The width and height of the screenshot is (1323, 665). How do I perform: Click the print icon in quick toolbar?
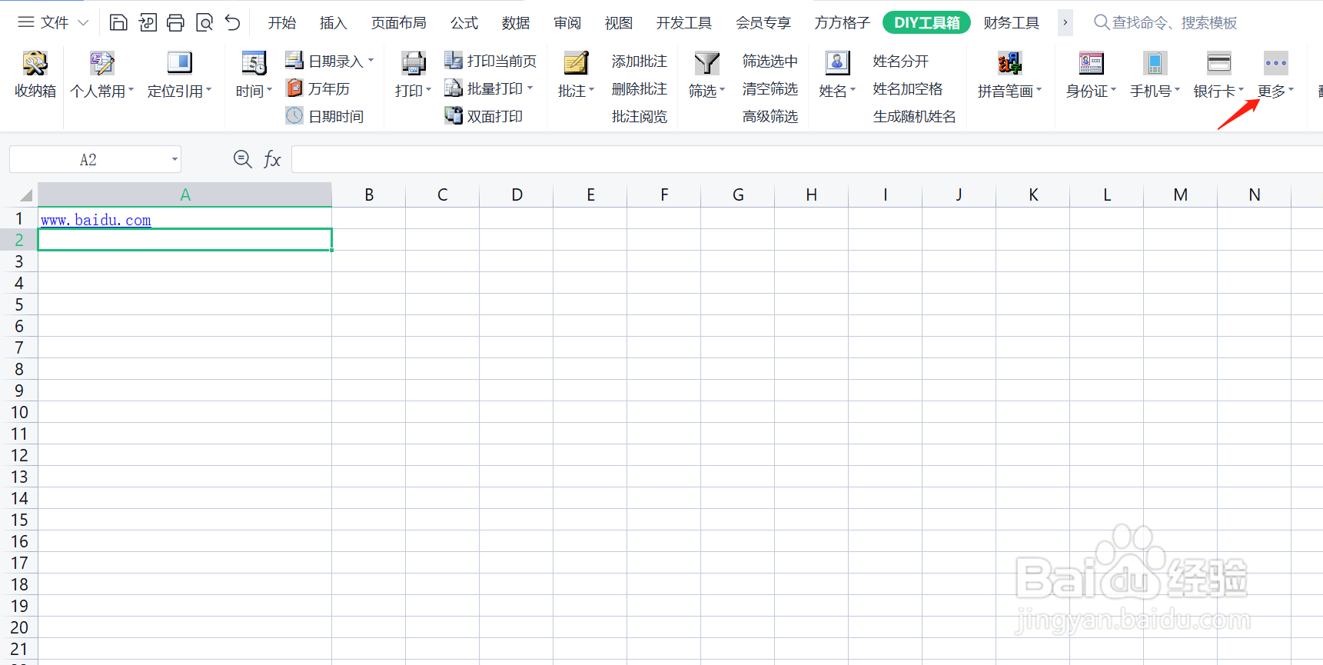[x=175, y=22]
